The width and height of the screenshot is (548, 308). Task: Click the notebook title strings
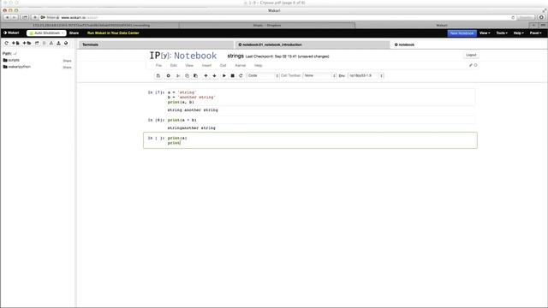(235, 56)
